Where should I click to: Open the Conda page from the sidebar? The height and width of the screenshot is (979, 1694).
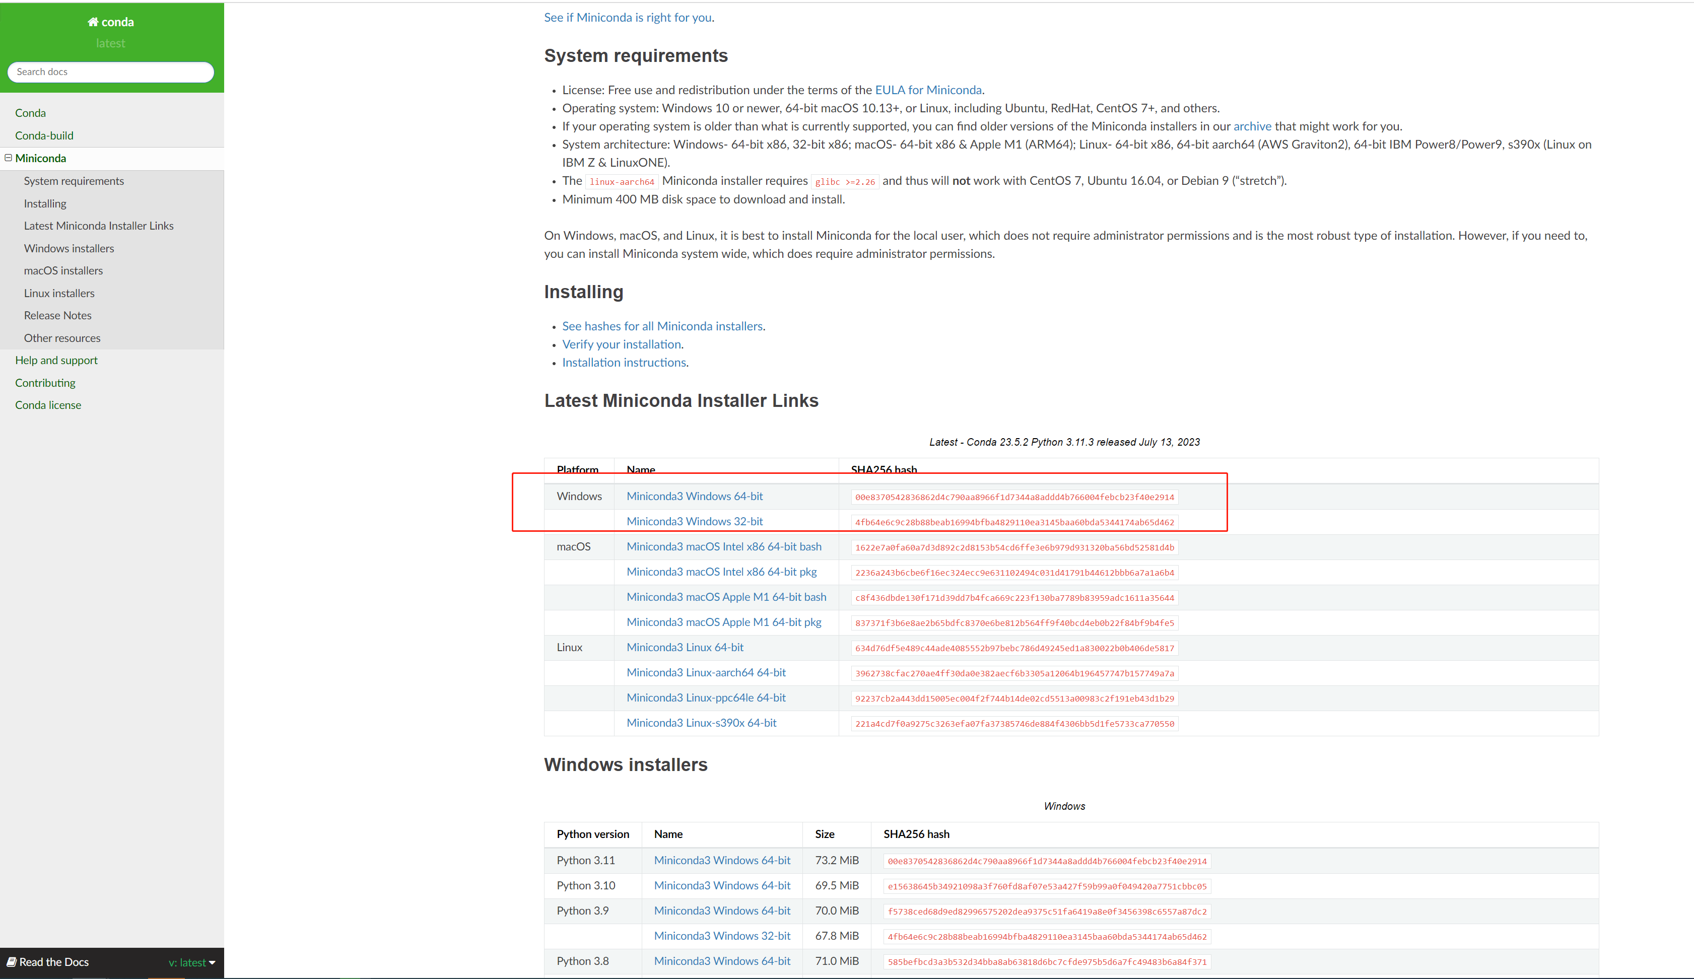click(30, 113)
